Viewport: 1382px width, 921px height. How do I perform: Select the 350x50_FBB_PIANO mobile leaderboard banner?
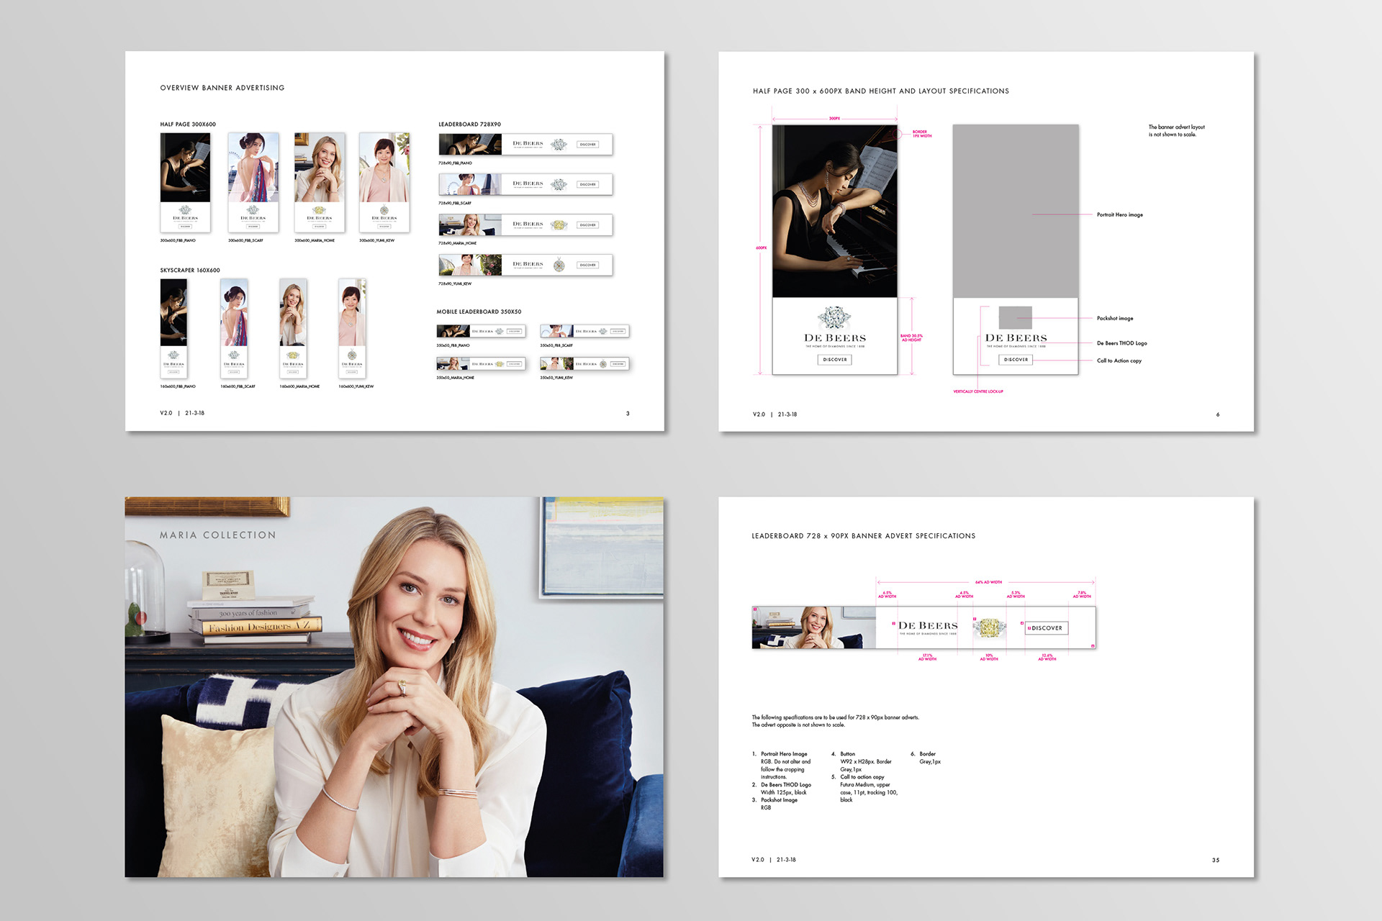point(481,331)
